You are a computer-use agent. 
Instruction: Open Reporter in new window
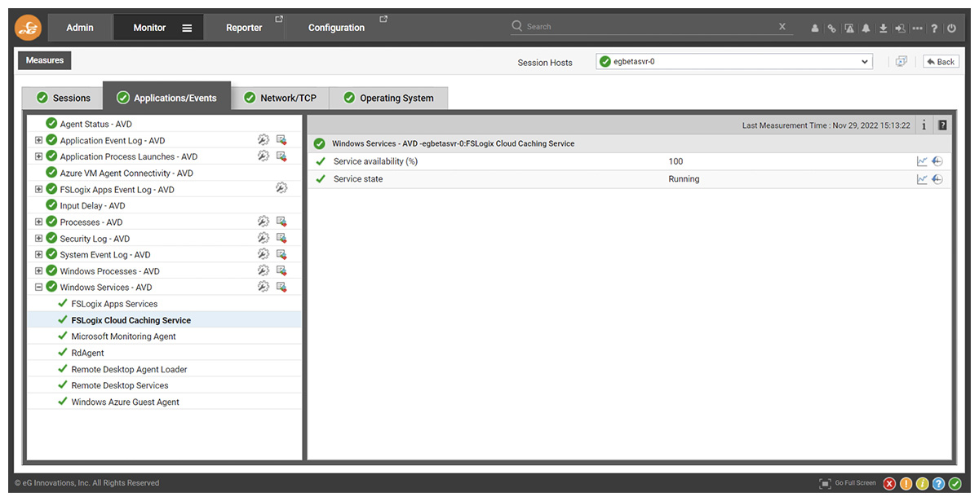[279, 19]
